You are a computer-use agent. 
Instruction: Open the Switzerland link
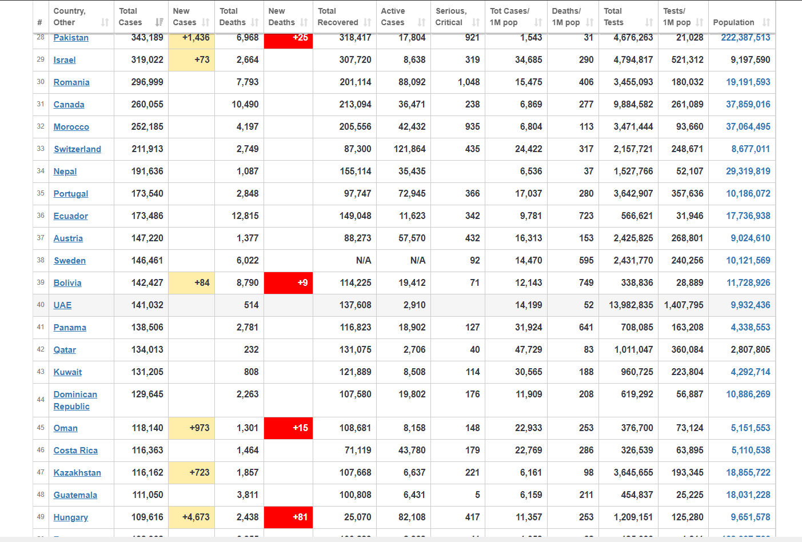77,149
